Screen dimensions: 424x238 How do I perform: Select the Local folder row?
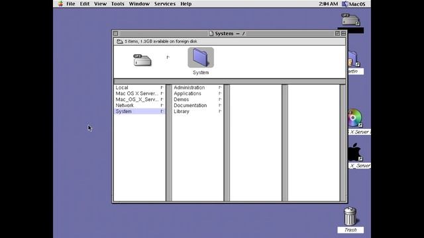point(140,87)
